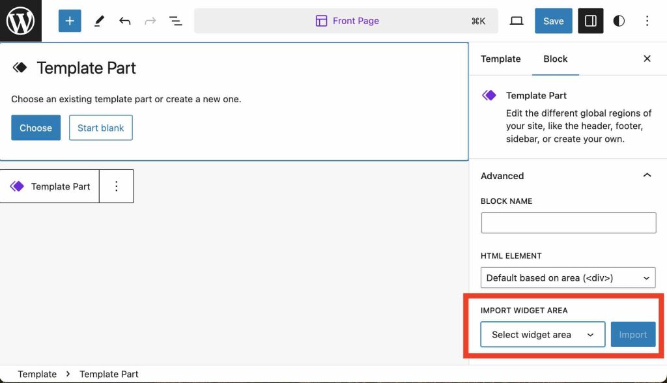Viewport: 667px width, 383px height.
Task: Undo the last action
Action: pos(124,20)
